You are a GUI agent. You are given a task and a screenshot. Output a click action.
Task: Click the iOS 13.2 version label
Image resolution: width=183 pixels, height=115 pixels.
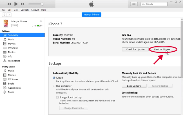[127, 35]
